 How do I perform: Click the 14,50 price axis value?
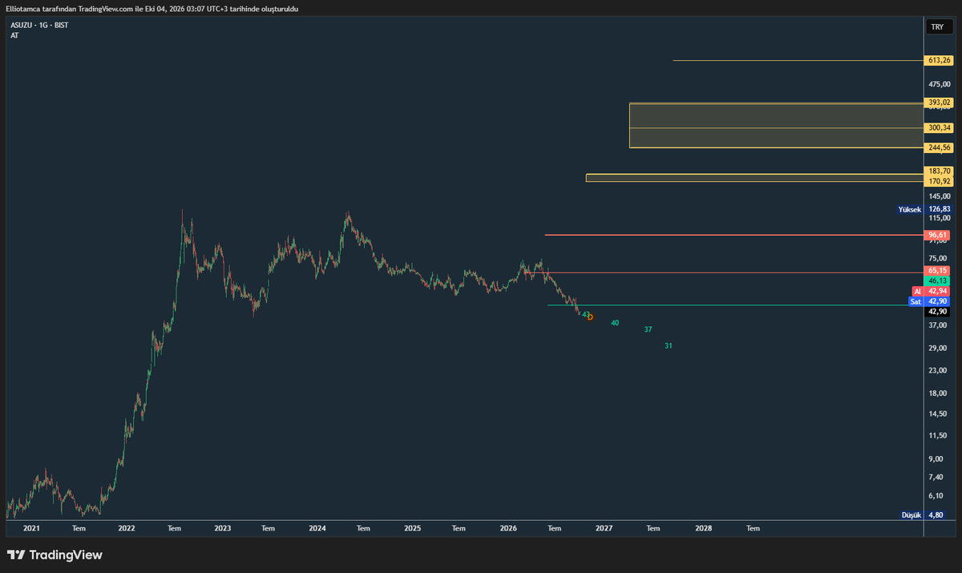tap(938, 414)
